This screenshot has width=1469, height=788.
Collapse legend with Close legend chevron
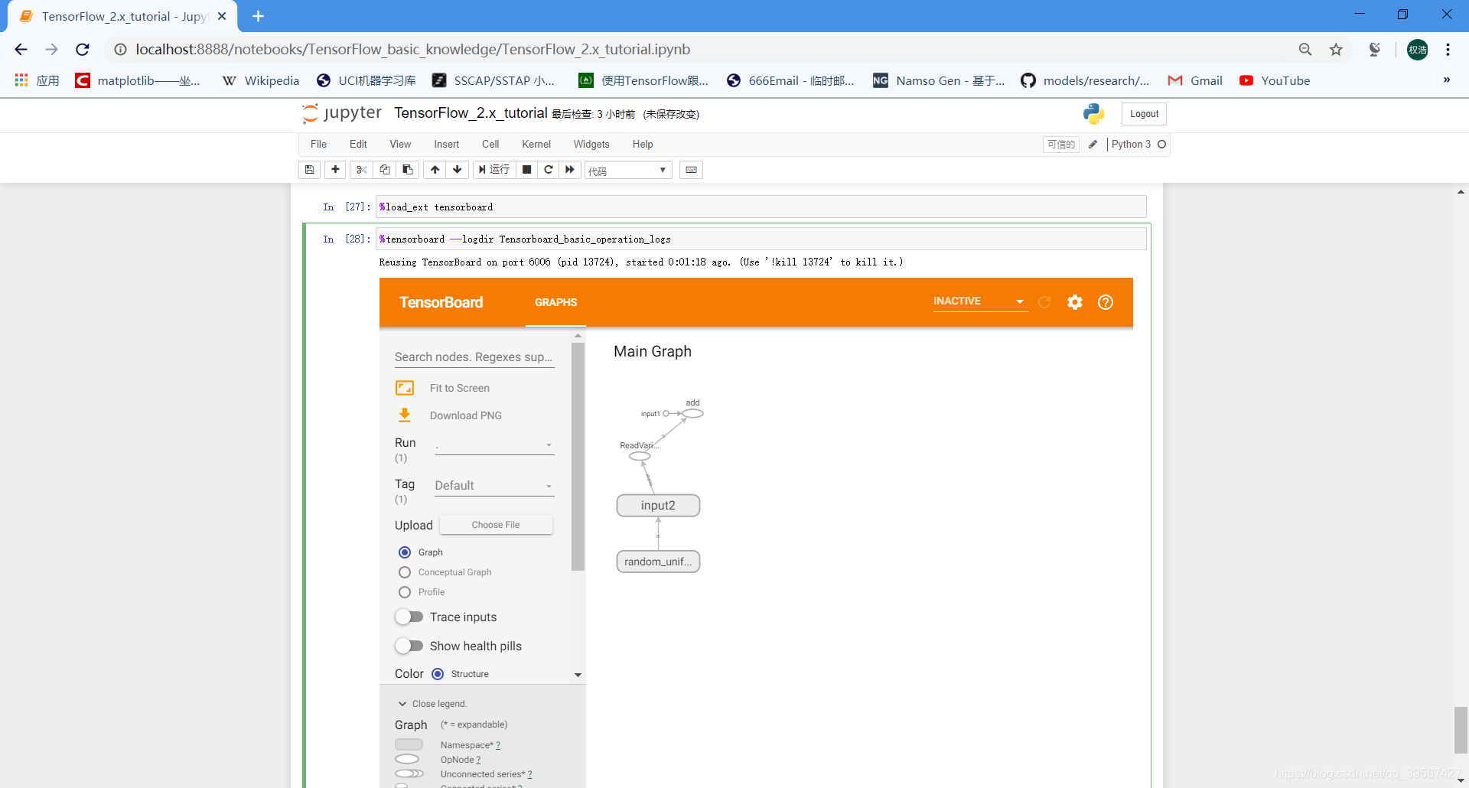pos(402,704)
